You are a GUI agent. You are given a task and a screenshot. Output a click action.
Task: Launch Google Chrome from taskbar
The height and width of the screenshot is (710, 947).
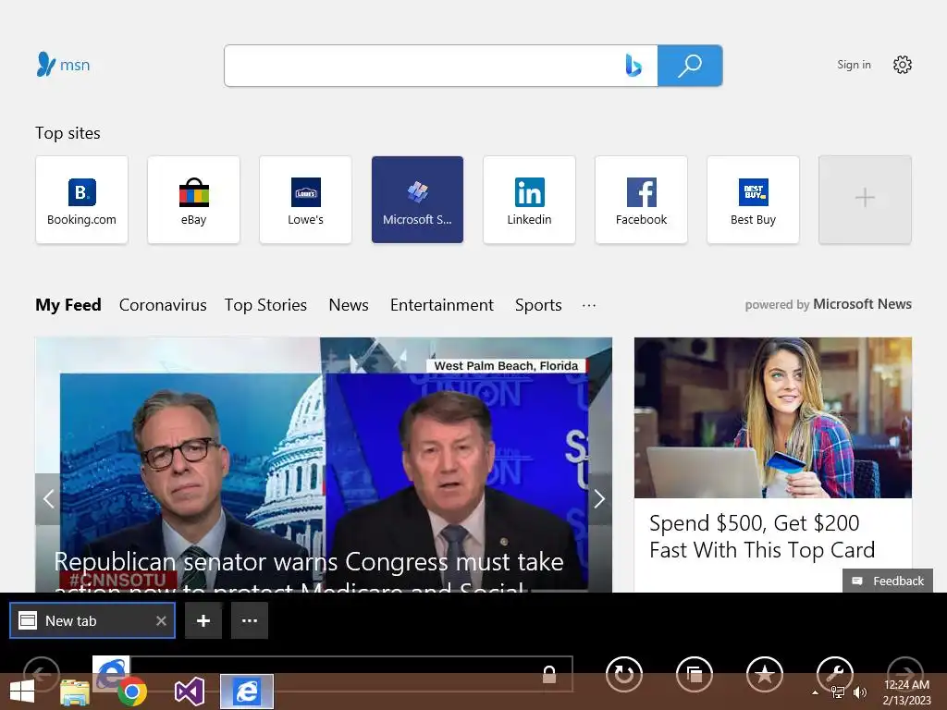[132, 692]
